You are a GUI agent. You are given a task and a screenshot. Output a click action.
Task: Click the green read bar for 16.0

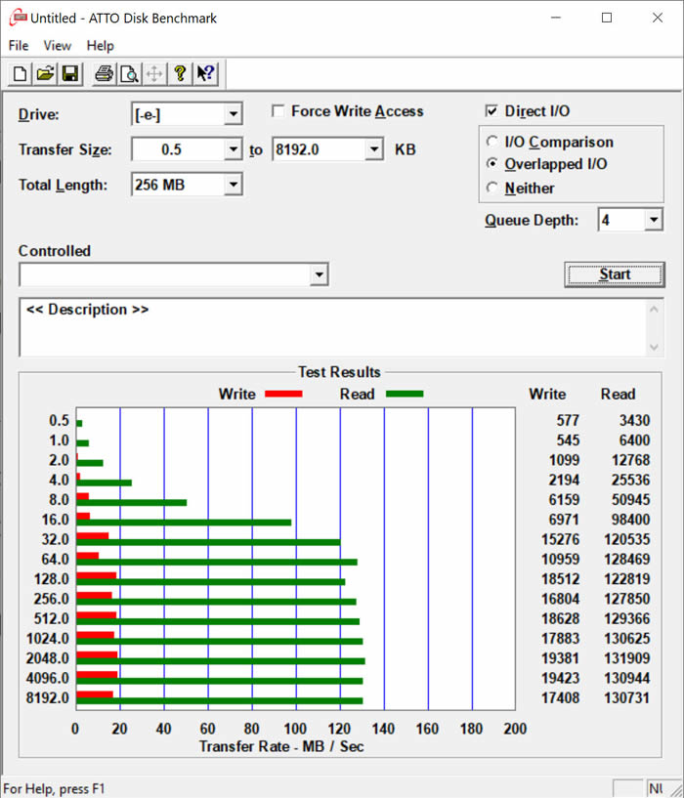(184, 523)
